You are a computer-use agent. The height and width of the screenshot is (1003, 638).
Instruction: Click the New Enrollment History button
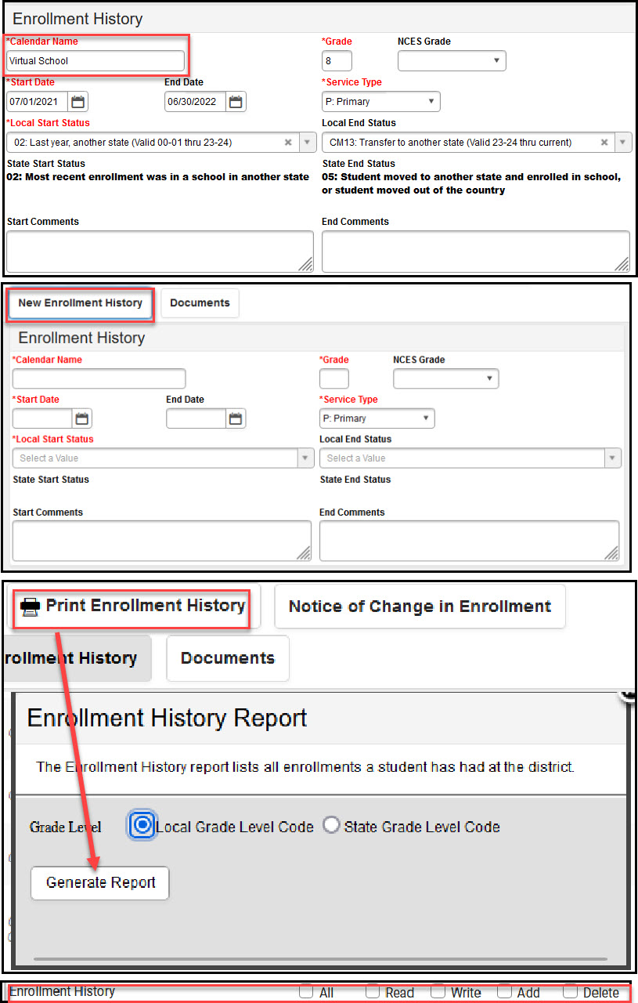click(x=81, y=303)
